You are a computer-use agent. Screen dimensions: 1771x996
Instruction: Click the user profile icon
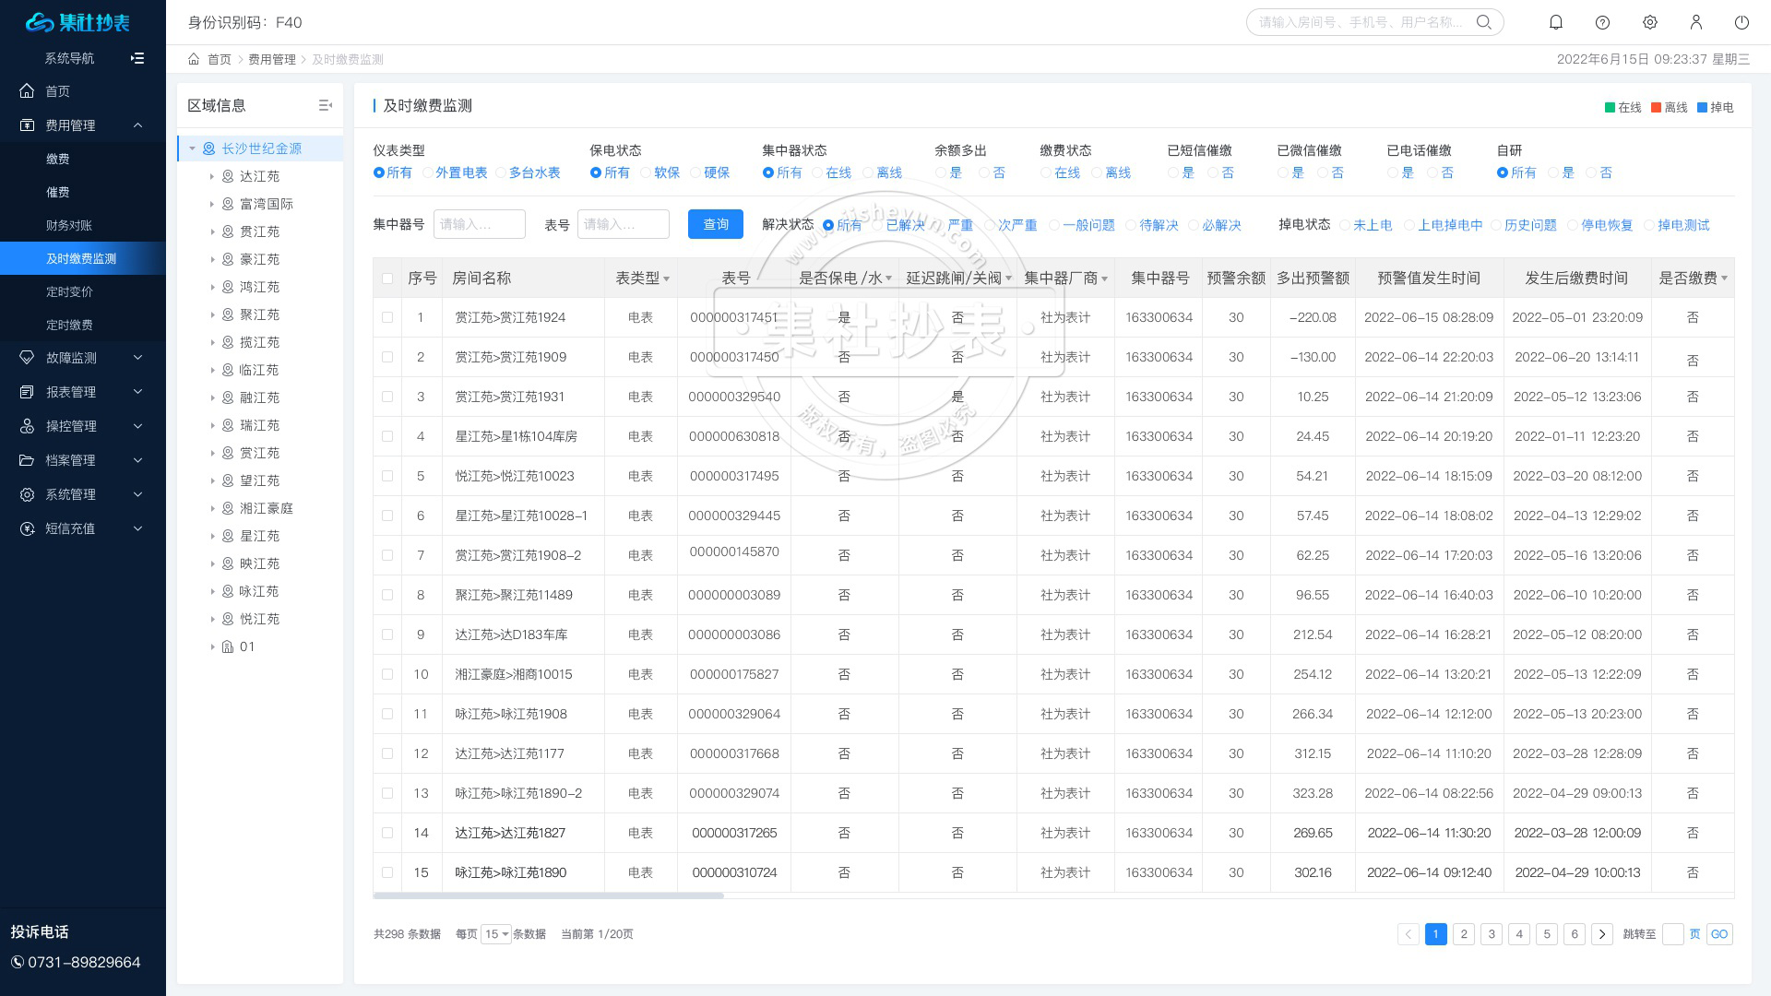coord(1695,22)
